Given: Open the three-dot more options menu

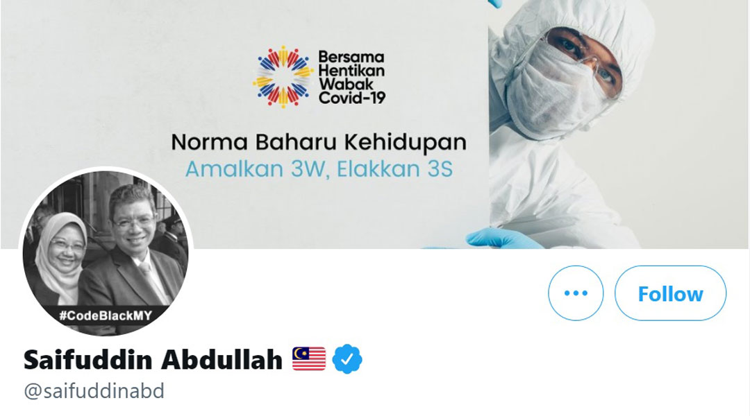Looking at the screenshot, I should [576, 293].
